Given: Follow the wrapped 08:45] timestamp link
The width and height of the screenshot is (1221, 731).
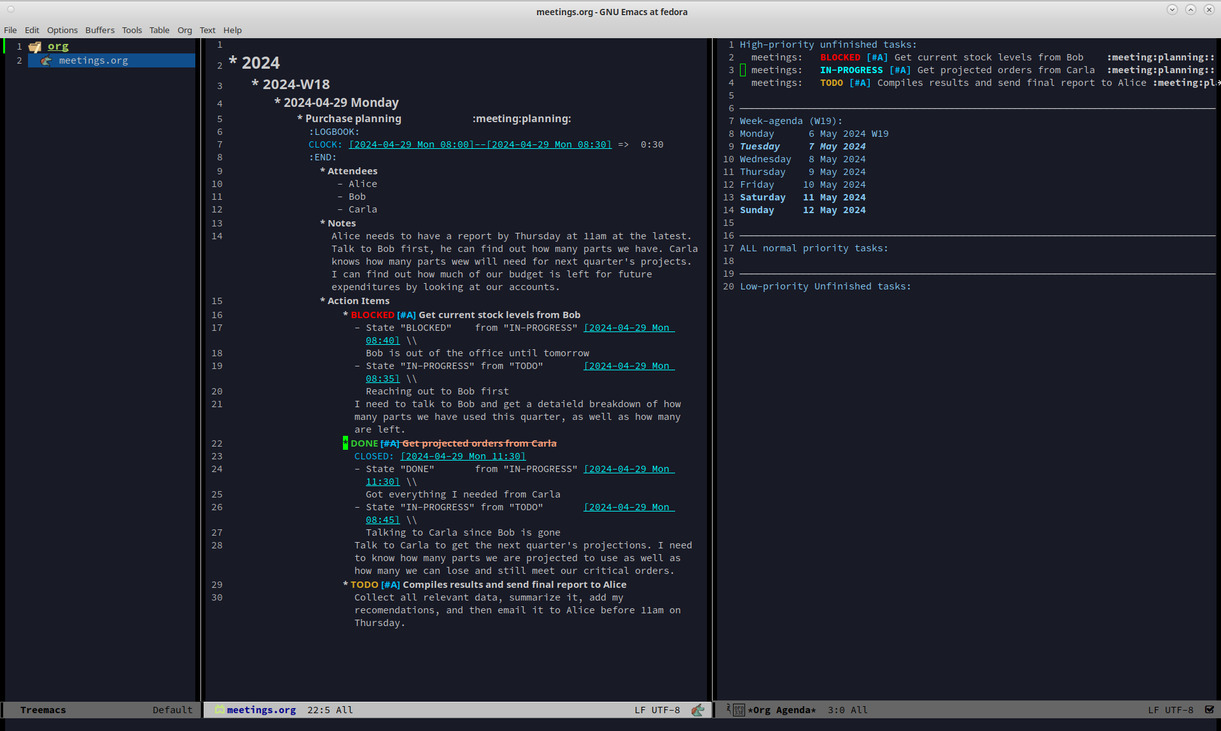Looking at the screenshot, I should [383, 520].
